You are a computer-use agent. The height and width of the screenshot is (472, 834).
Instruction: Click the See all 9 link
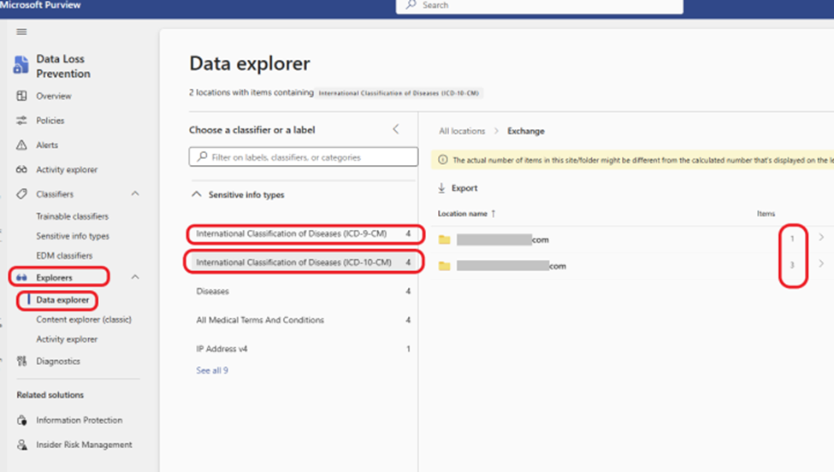click(x=211, y=370)
